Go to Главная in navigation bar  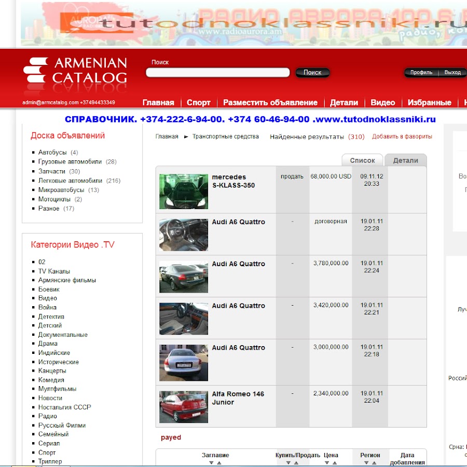158,102
